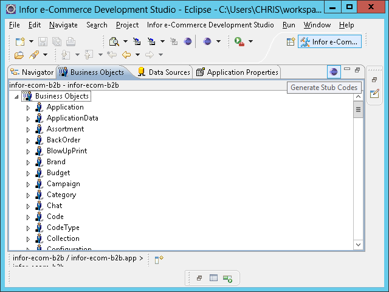
Task: Click the search magnifier toolbar icon
Action: click(114, 41)
